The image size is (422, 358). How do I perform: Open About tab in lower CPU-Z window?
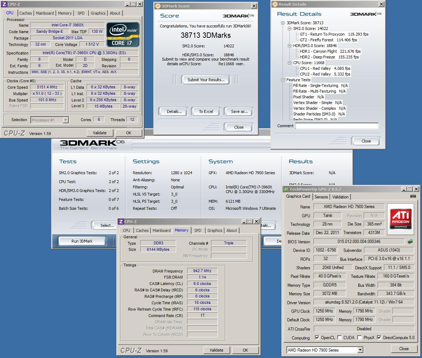point(232,230)
